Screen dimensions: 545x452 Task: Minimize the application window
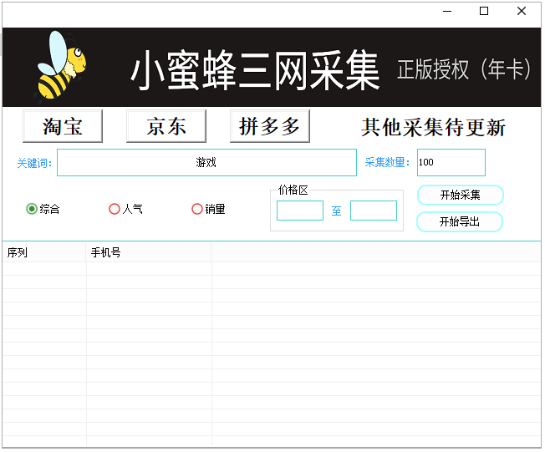446,12
